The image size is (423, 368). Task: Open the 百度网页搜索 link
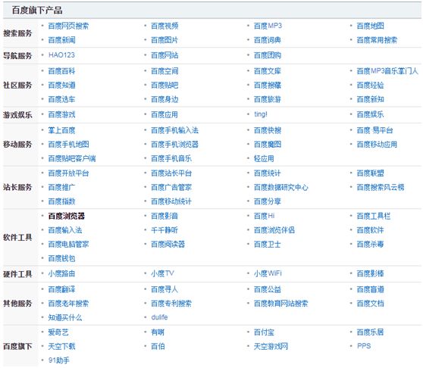[68, 26]
